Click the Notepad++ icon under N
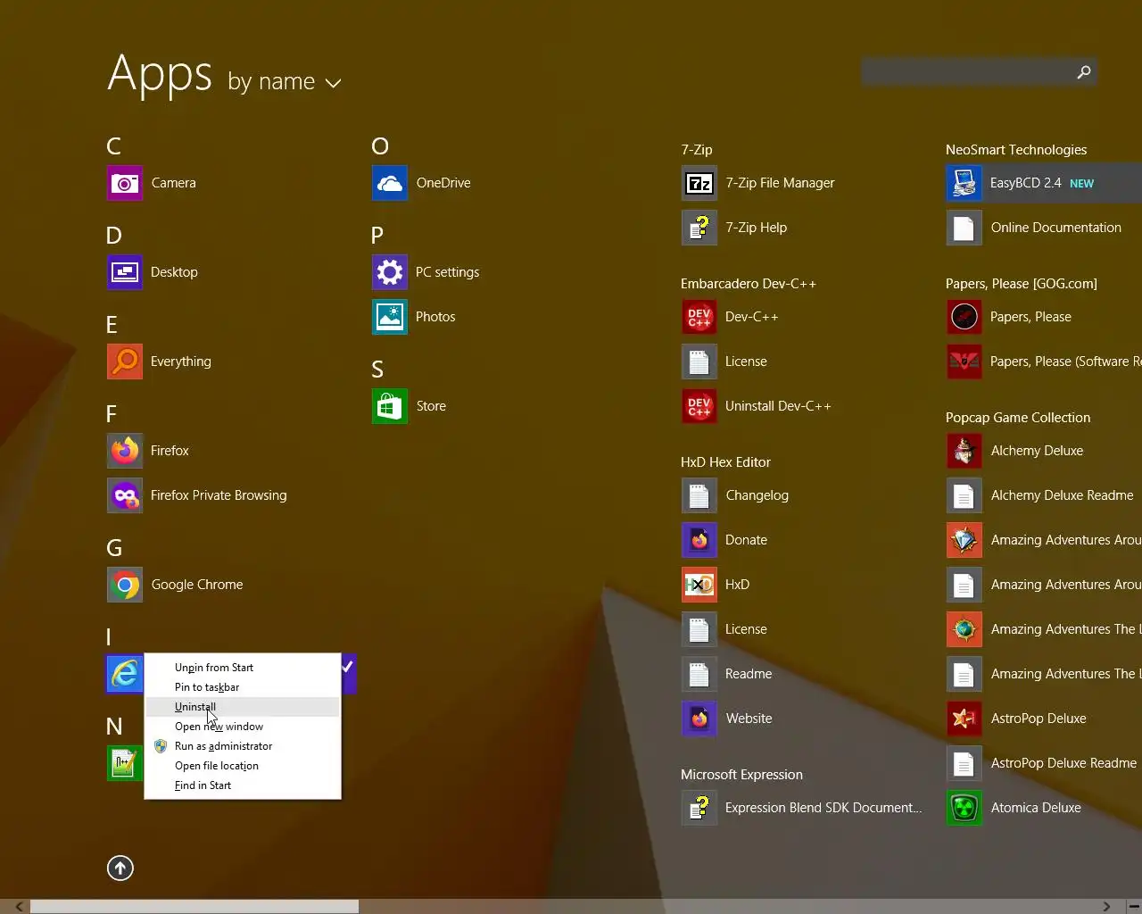Screen dimensions: 1142x914 (125, 763)
